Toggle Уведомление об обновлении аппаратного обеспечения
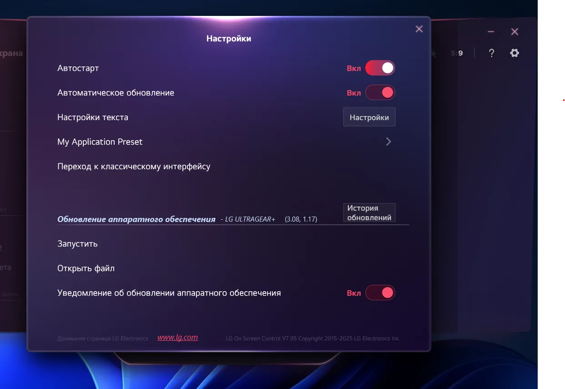The height and width of the screenshot is (389, 565). (380, 293)
